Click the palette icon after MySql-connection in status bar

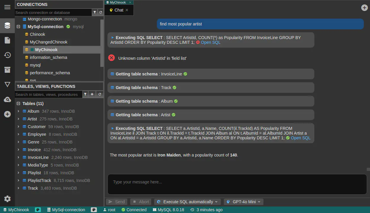94,210
